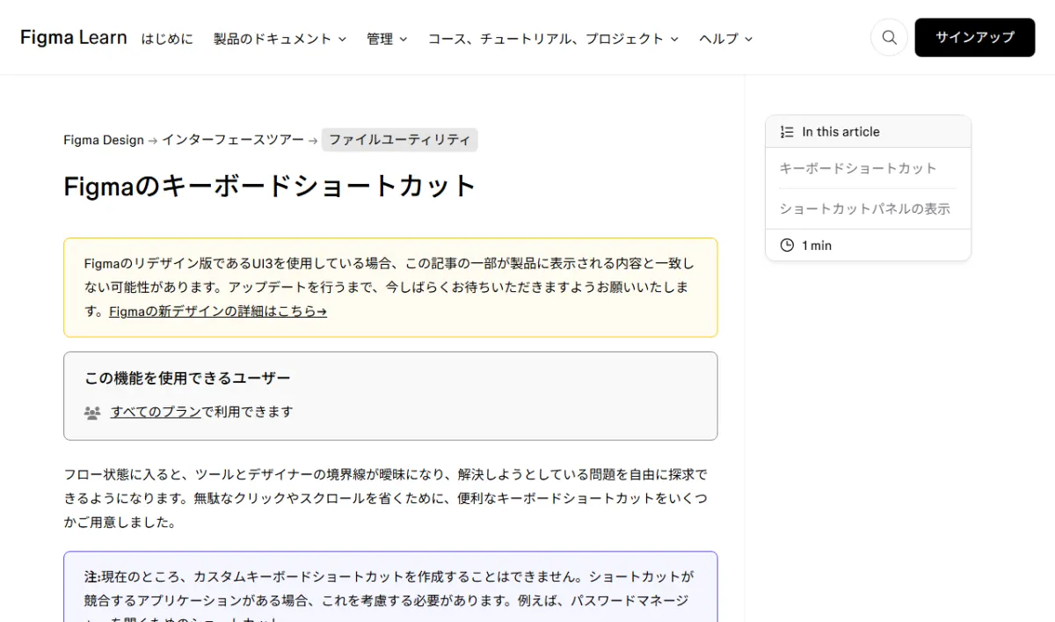Expand the 製品のドキュメント dropdown
This screenshot has width=1055, height=622.
pos(280,39)
